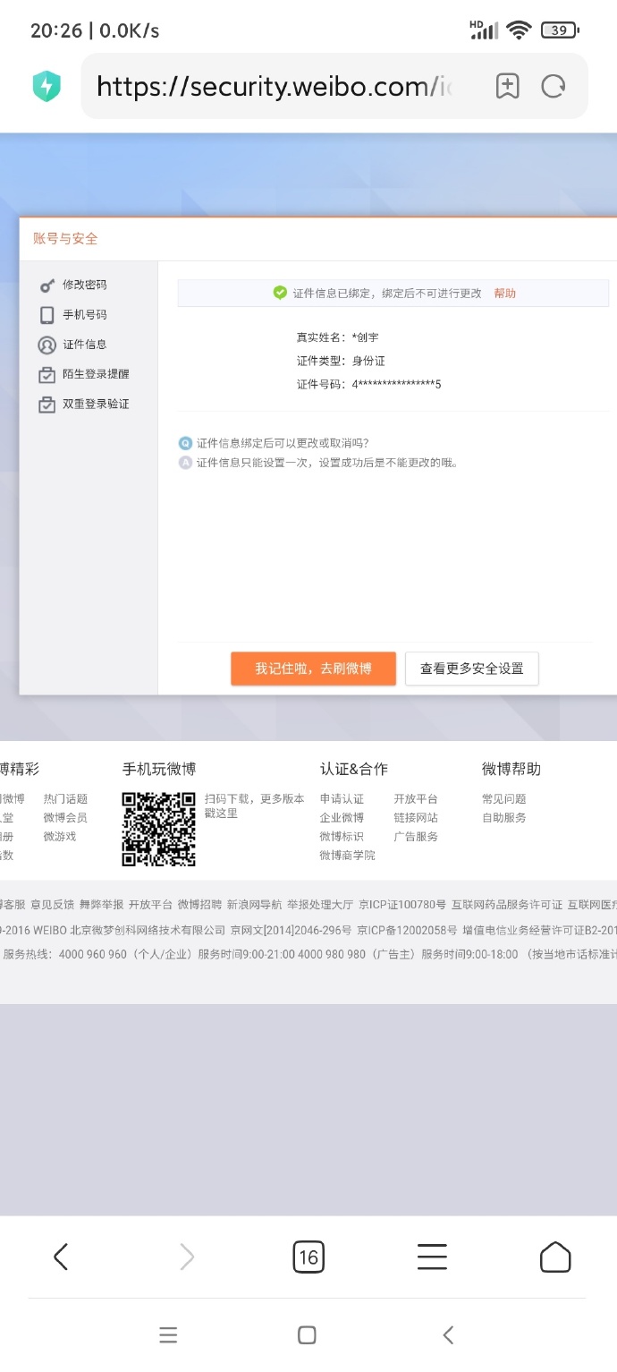Image resolution: width=617 pixels, height=1372 pixels.
Task: Click the 京ICP证100780号 license link
Action: 402,905
